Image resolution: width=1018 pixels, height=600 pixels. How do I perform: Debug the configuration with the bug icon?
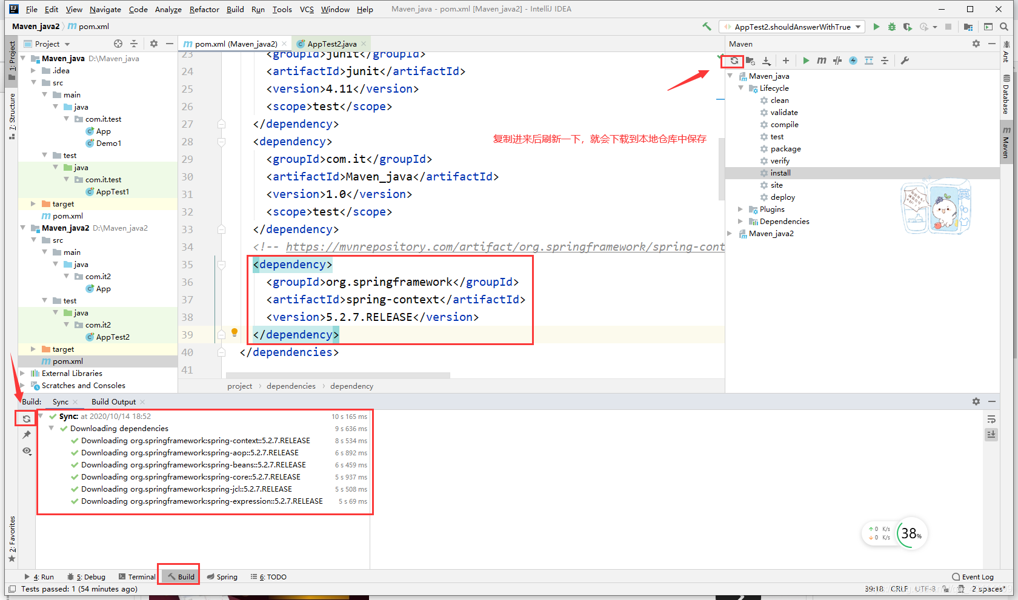coord(892,27)
